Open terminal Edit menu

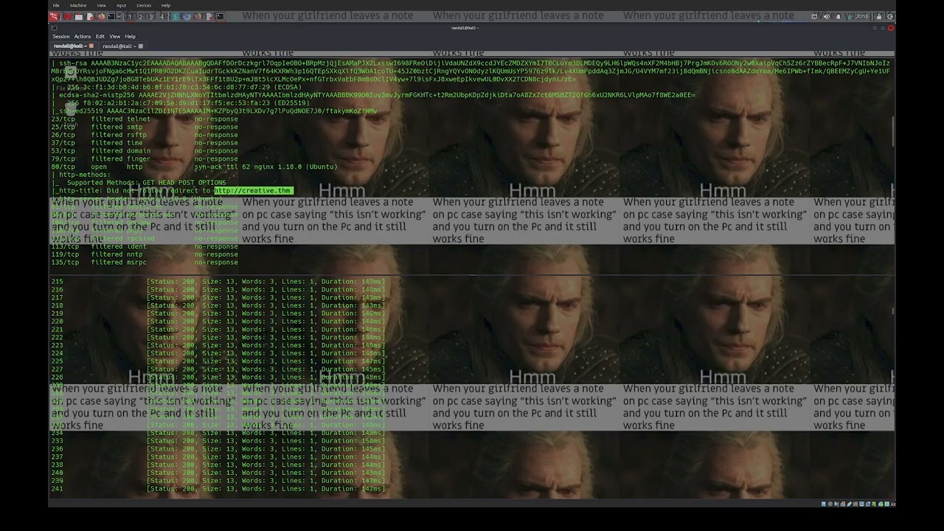[100, 36]
